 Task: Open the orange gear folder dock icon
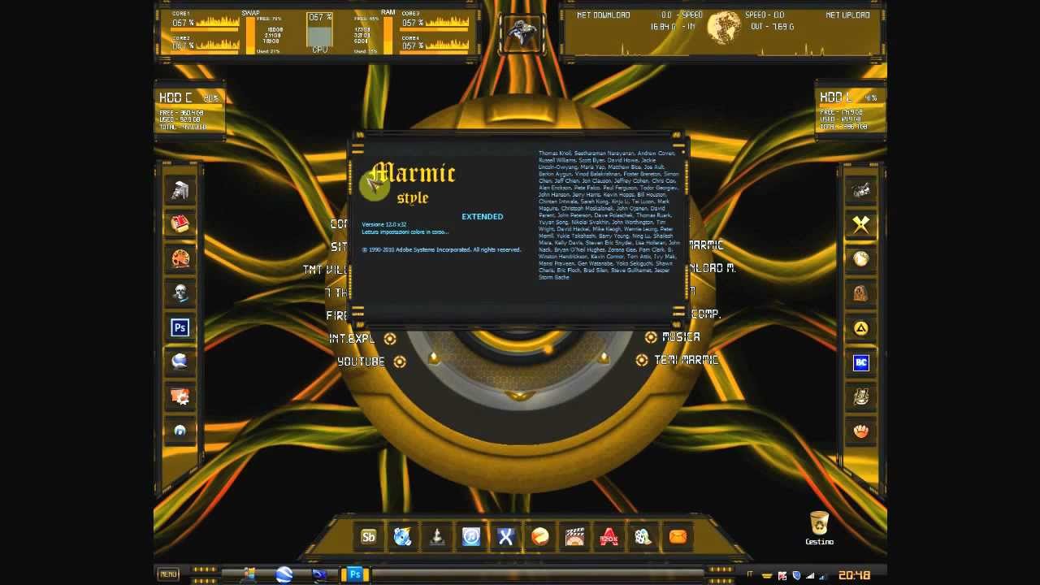coord(180,396)
